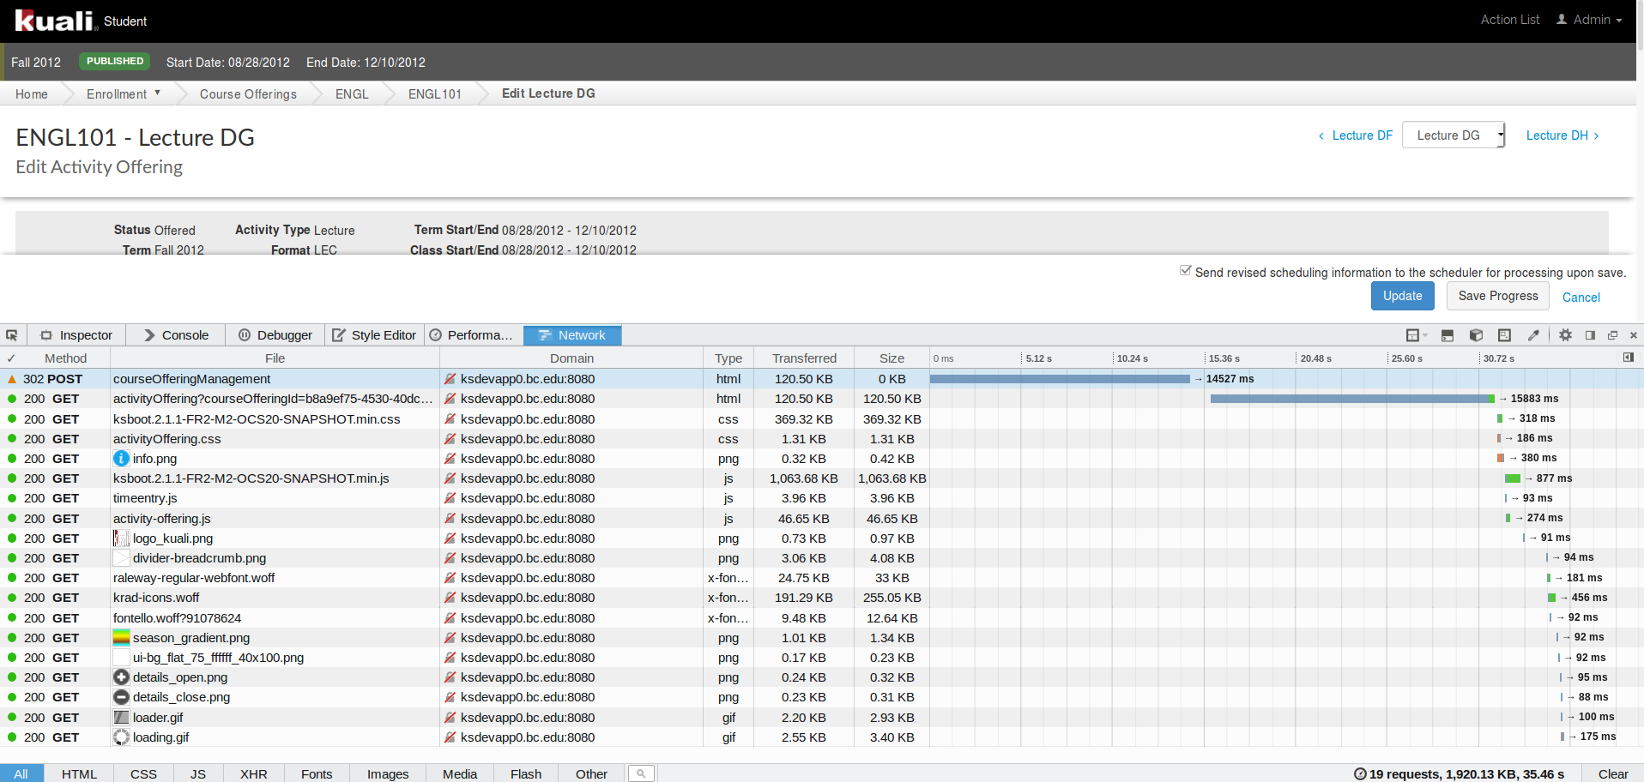
Task: Click the Cancel link
Action: [1581, 297]
